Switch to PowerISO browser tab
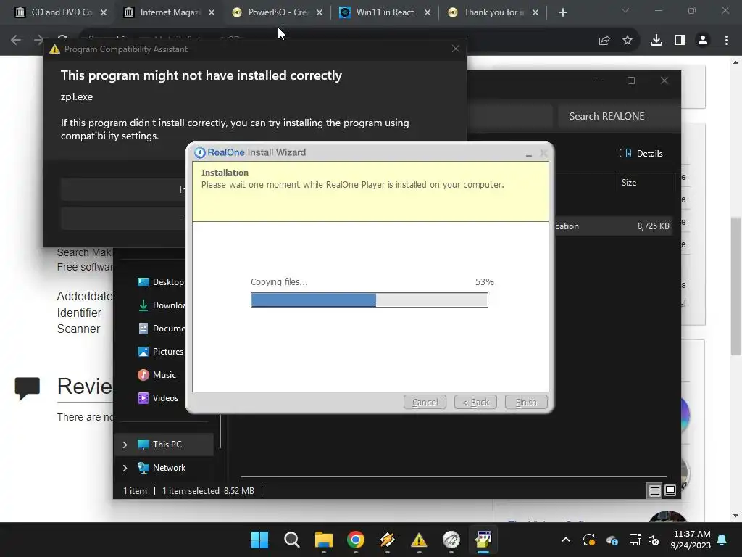Viewport: 742px width, 557px height. [277, 12]
